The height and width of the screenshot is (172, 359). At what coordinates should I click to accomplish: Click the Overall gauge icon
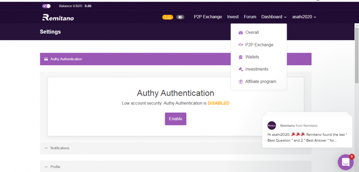[241, 33]
